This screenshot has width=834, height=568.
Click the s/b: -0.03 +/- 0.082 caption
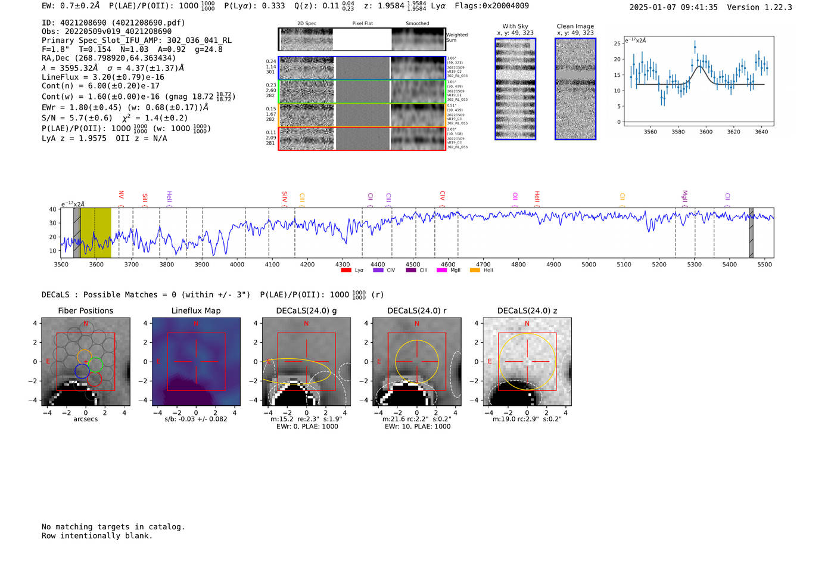(196, 419)
